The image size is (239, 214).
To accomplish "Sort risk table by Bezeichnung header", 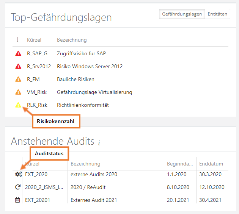I will tap(72, 40).
